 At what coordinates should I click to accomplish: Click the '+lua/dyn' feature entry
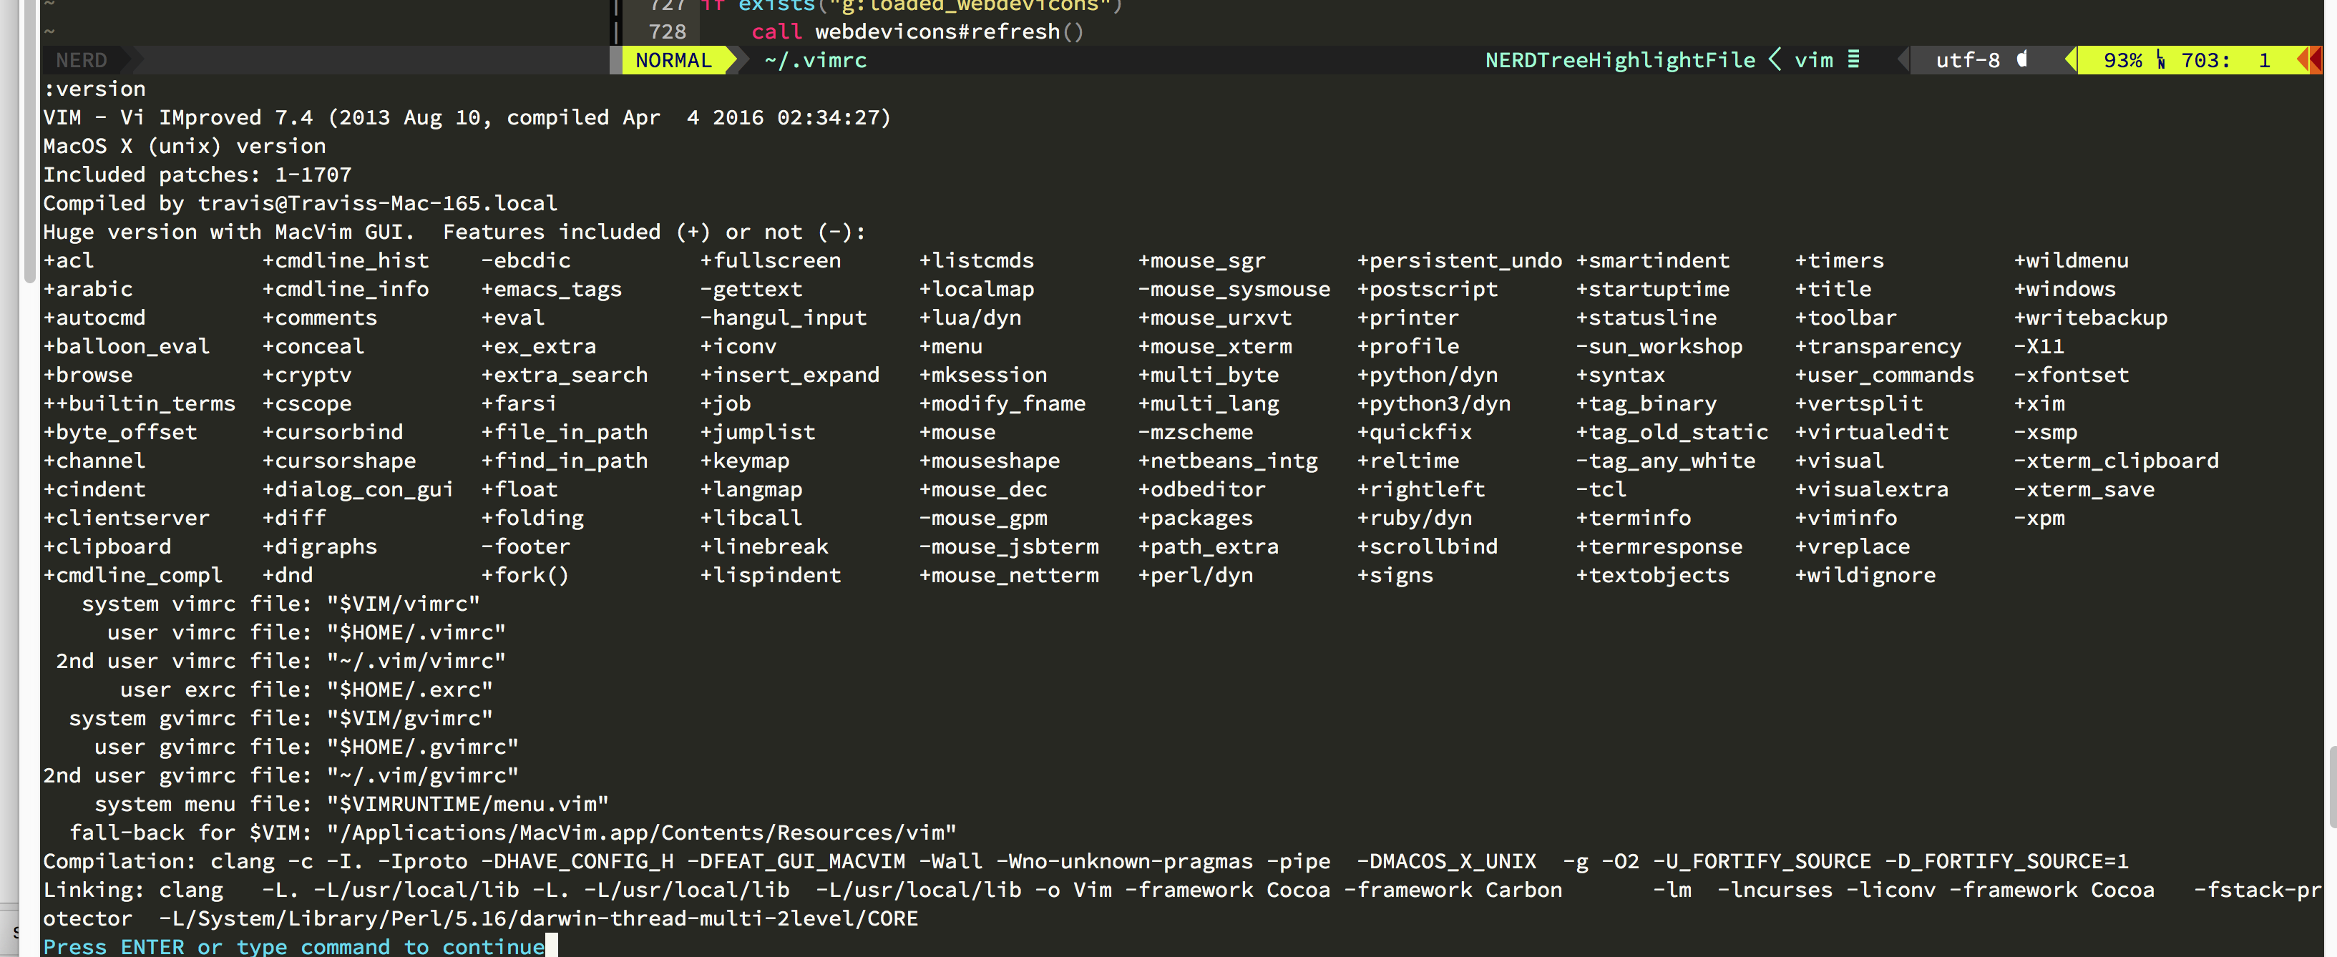click(x=970, y=318)
